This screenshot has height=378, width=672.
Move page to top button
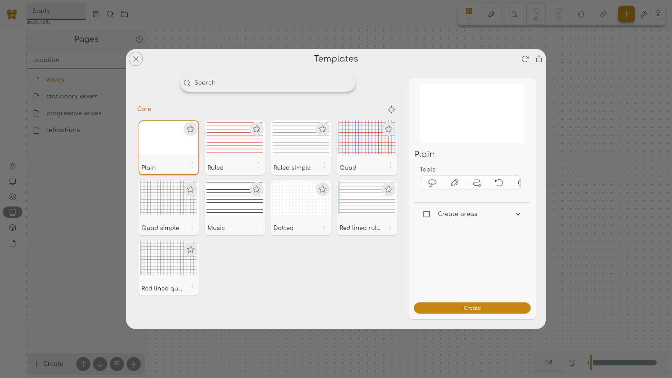(117, 364)
